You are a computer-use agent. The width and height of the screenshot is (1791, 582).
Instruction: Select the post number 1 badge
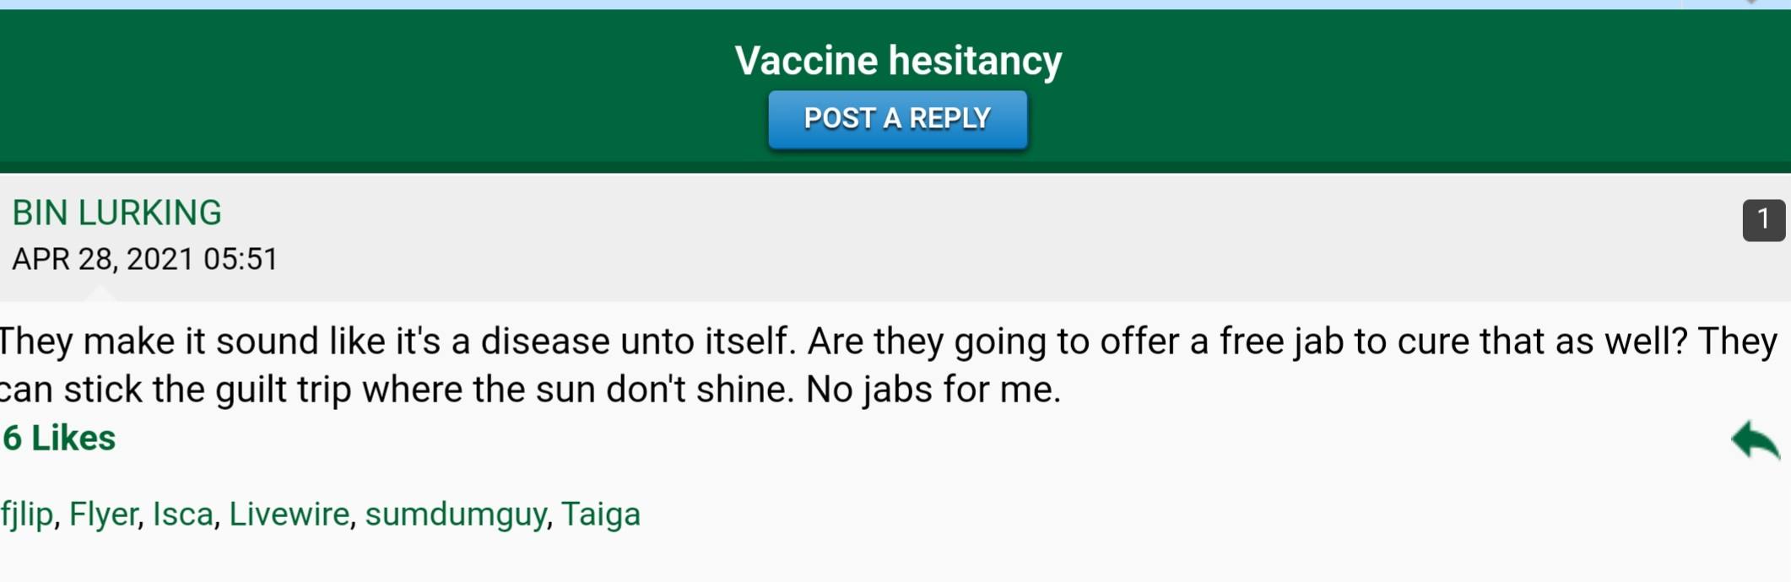[1763, 220]
